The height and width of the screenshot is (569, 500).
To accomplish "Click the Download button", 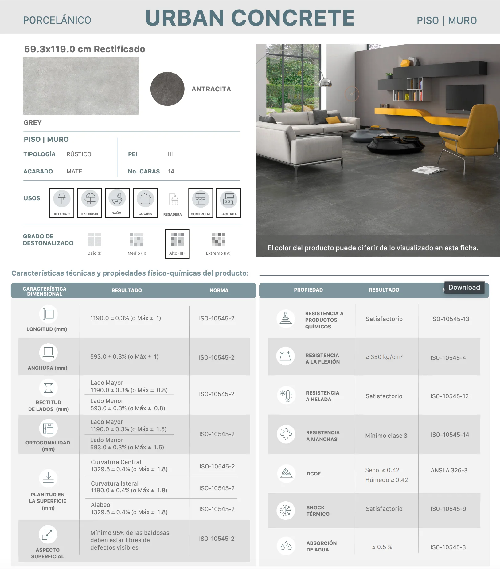I will (x=464, y=287).
